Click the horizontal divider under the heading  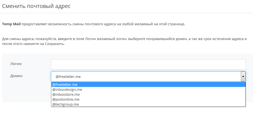(126, 13)
